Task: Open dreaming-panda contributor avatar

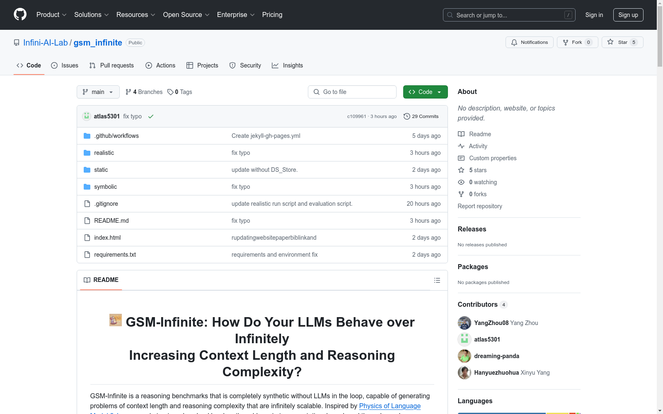Action: click(x=465, y=356)
